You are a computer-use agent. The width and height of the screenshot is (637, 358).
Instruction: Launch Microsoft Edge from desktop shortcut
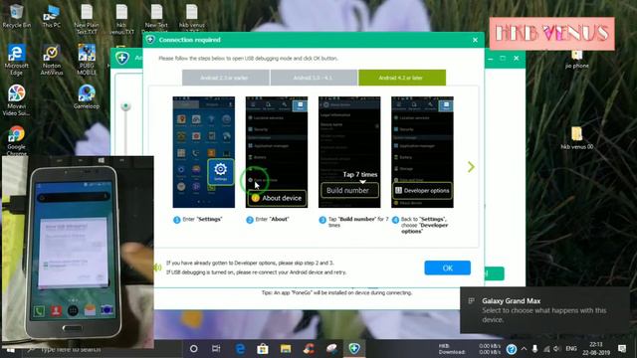click(x=16, y=60)
